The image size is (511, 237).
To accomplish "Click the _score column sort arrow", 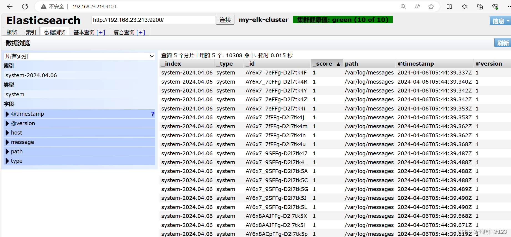I will [x=338, y=64].
